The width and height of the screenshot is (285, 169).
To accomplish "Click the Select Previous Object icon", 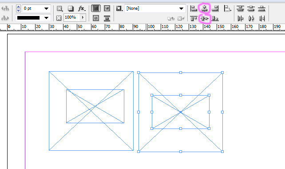I will click(x=5, y=8).
